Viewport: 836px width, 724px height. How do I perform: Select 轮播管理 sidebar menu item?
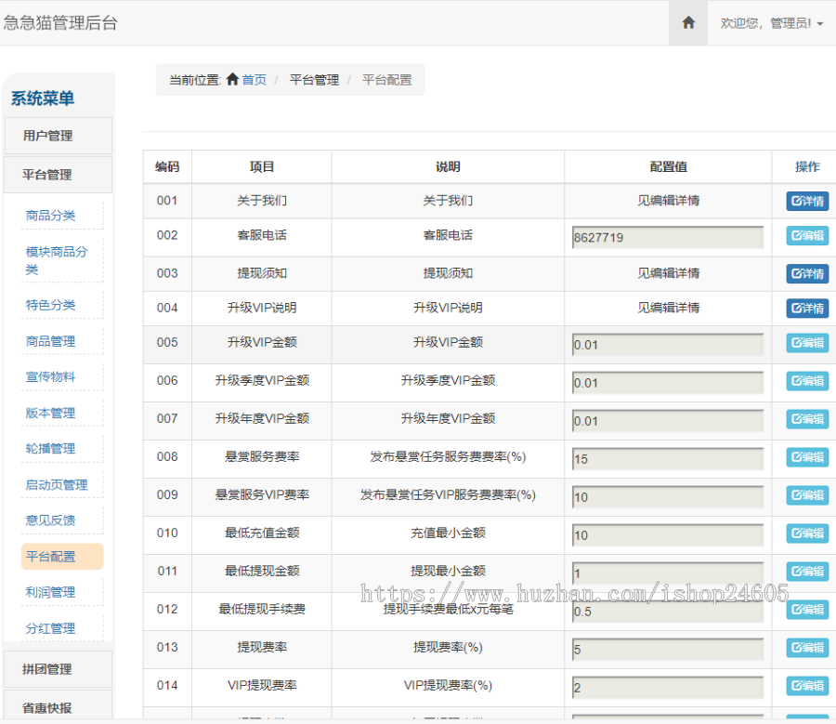(51, 449)
